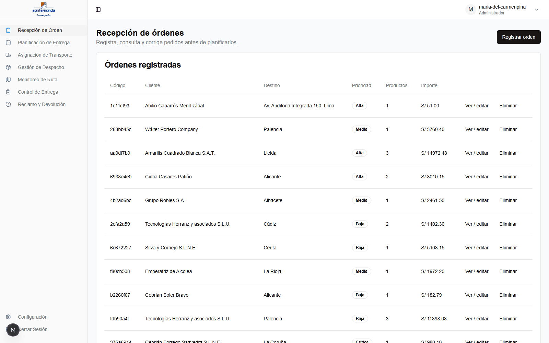This screenshot has height=343, width=549.
Task: Click the Código column header
Action: point(118,85)
